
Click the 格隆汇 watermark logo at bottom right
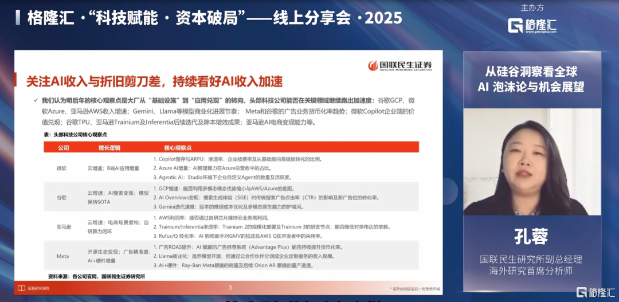pos(596,291)
